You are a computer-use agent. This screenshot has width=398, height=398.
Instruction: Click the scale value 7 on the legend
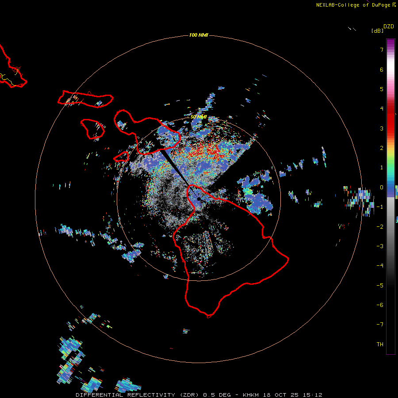tap(382, 50)
